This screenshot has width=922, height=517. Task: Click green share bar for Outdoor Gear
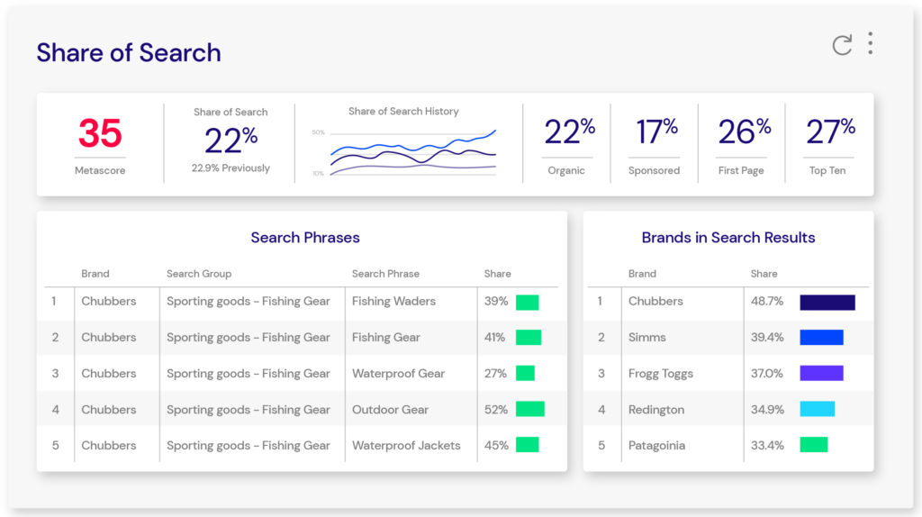530,409
